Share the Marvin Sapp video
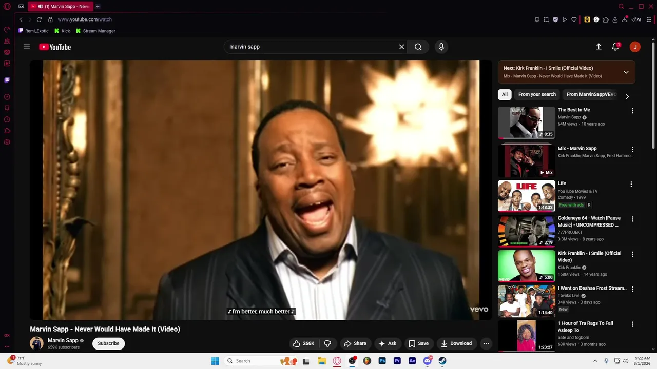Image resolution: width=657 pixels, height=369 pixels. point(355,343)
